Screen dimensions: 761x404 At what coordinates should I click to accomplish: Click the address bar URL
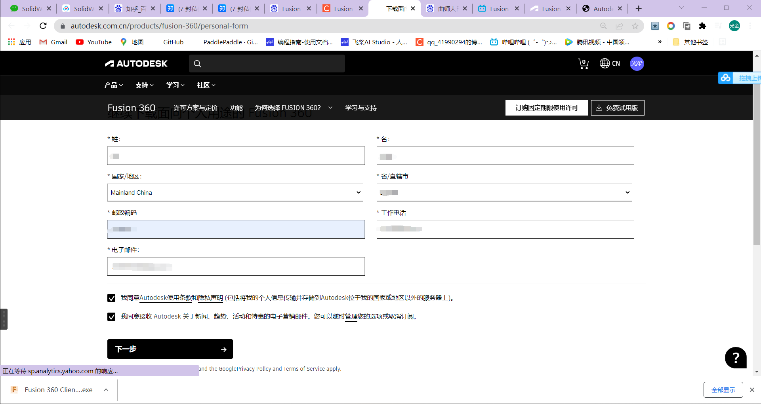(159, 26)
